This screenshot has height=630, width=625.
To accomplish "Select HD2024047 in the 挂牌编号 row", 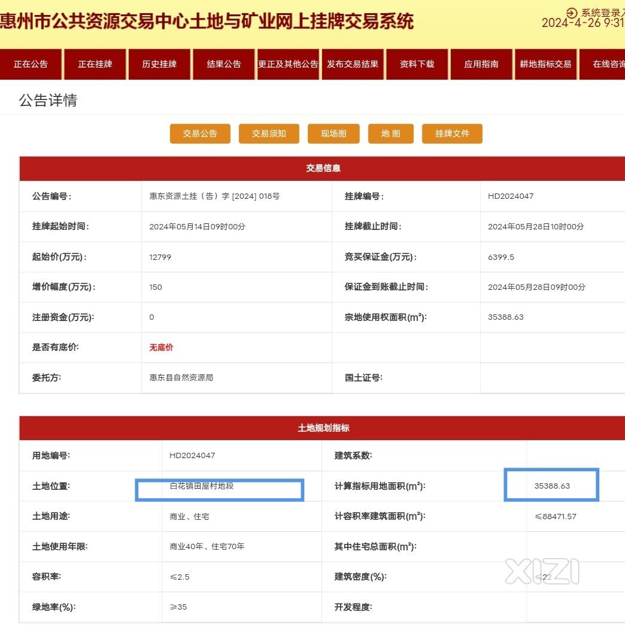I will (x=511, y=196).
